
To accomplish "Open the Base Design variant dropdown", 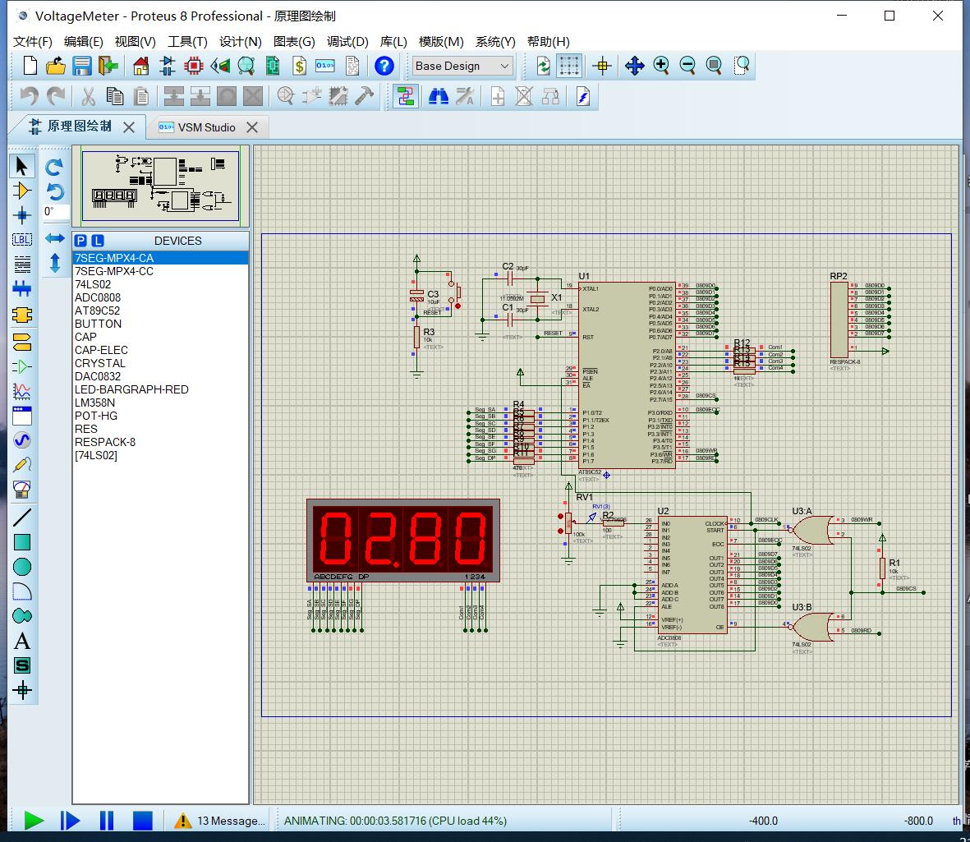I will coord(462,66).
